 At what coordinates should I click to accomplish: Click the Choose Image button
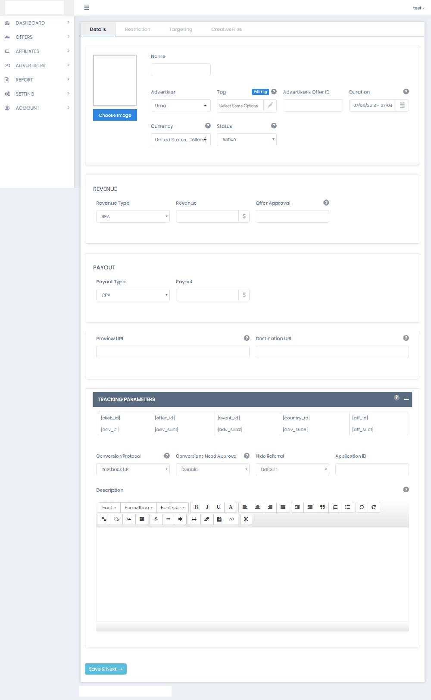click(x=115, y=115)
